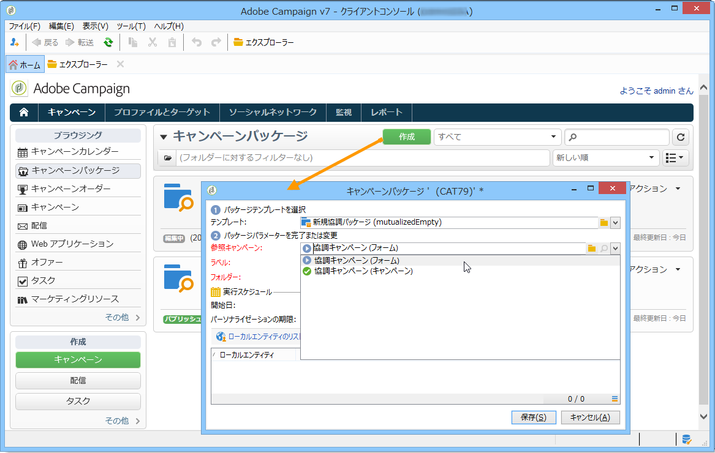Open the エクスプローラー toolbar button
The image size is (715, 453).
263,42
